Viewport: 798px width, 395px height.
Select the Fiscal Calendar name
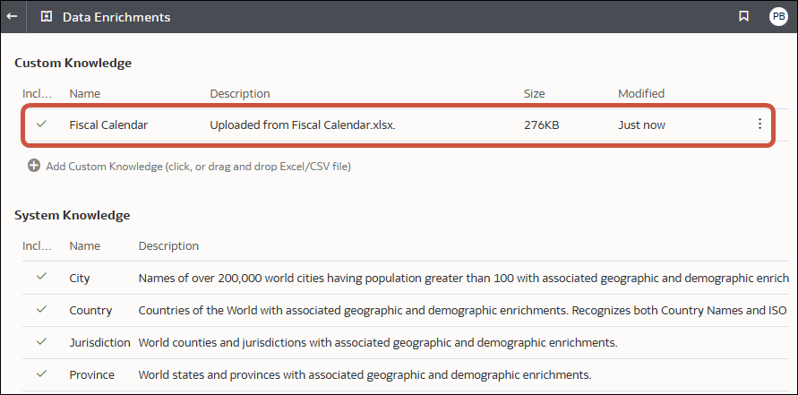tap(108, 125)
